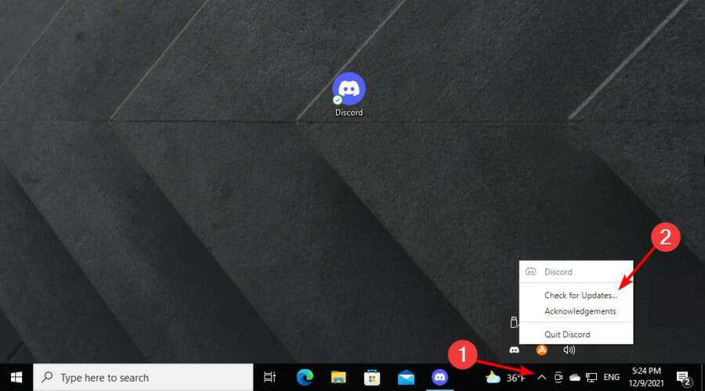Click the USB device icon in the tray overflow
705x391 pixels.
pos(515,322)
